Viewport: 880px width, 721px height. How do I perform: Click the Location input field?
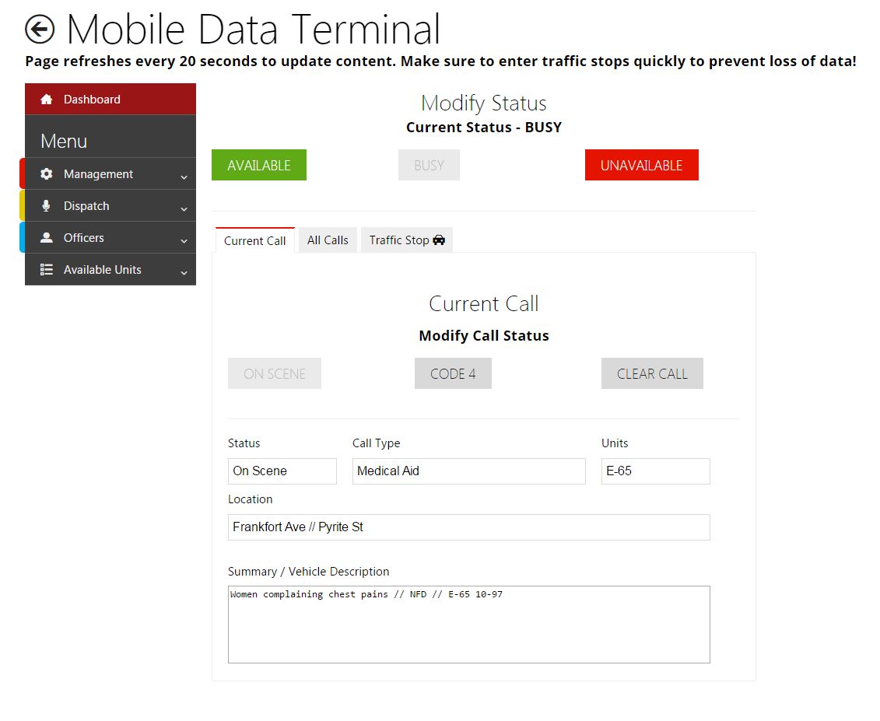pyautogui.click(x=468, y=527)
